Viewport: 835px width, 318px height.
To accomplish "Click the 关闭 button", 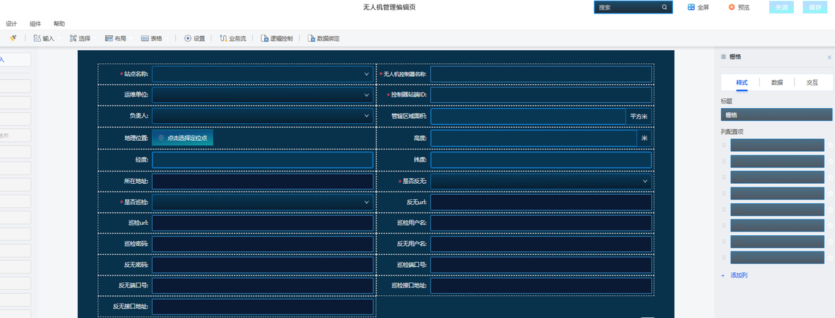I will [782, 8].
